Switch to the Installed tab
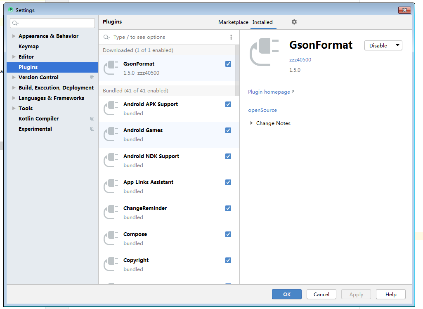Screen dimensions: 423x309 point(262,22)
